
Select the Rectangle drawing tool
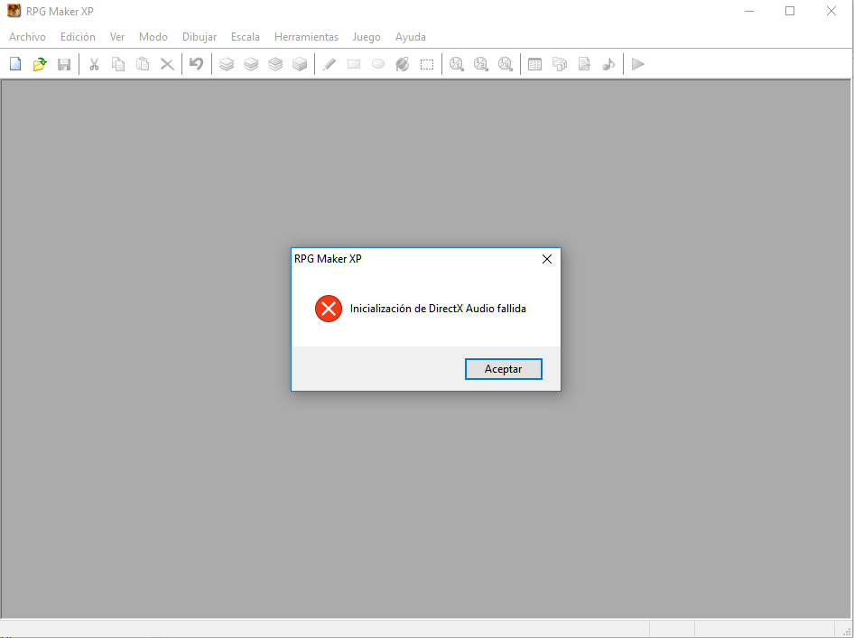click(354, 64)
